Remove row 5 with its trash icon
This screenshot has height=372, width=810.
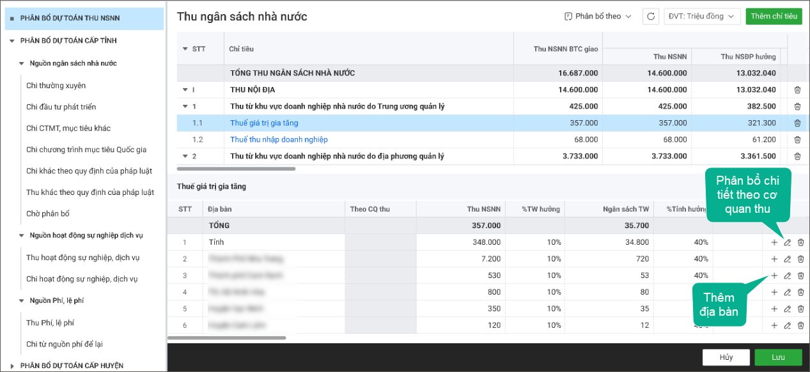tap(800, 309)
